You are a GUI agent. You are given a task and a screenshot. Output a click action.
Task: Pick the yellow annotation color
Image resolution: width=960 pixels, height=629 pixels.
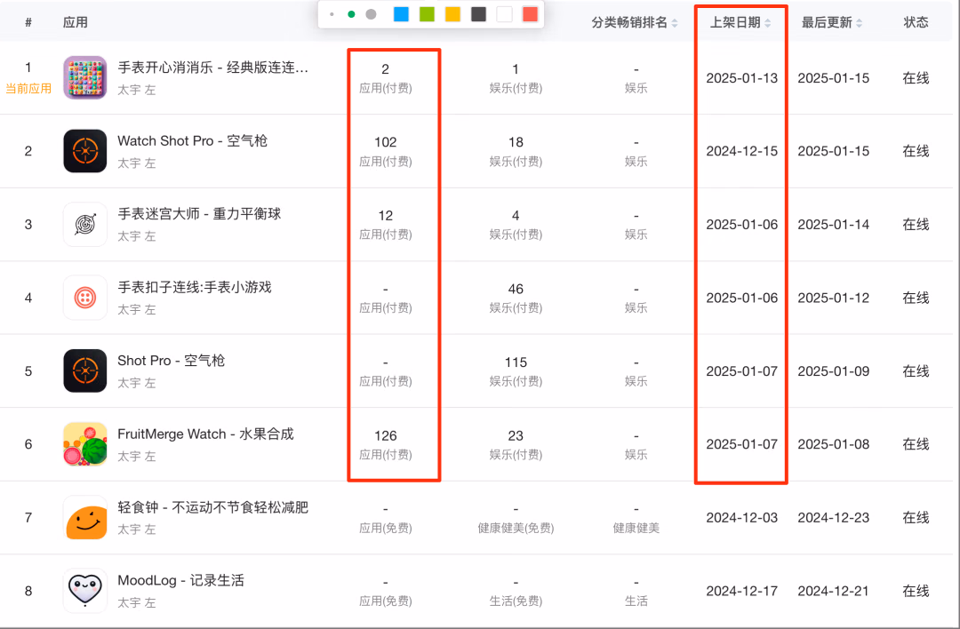tap(452, 14)
